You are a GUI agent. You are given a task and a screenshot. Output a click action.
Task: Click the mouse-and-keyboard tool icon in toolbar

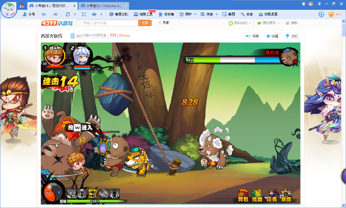tap(119, 14)
